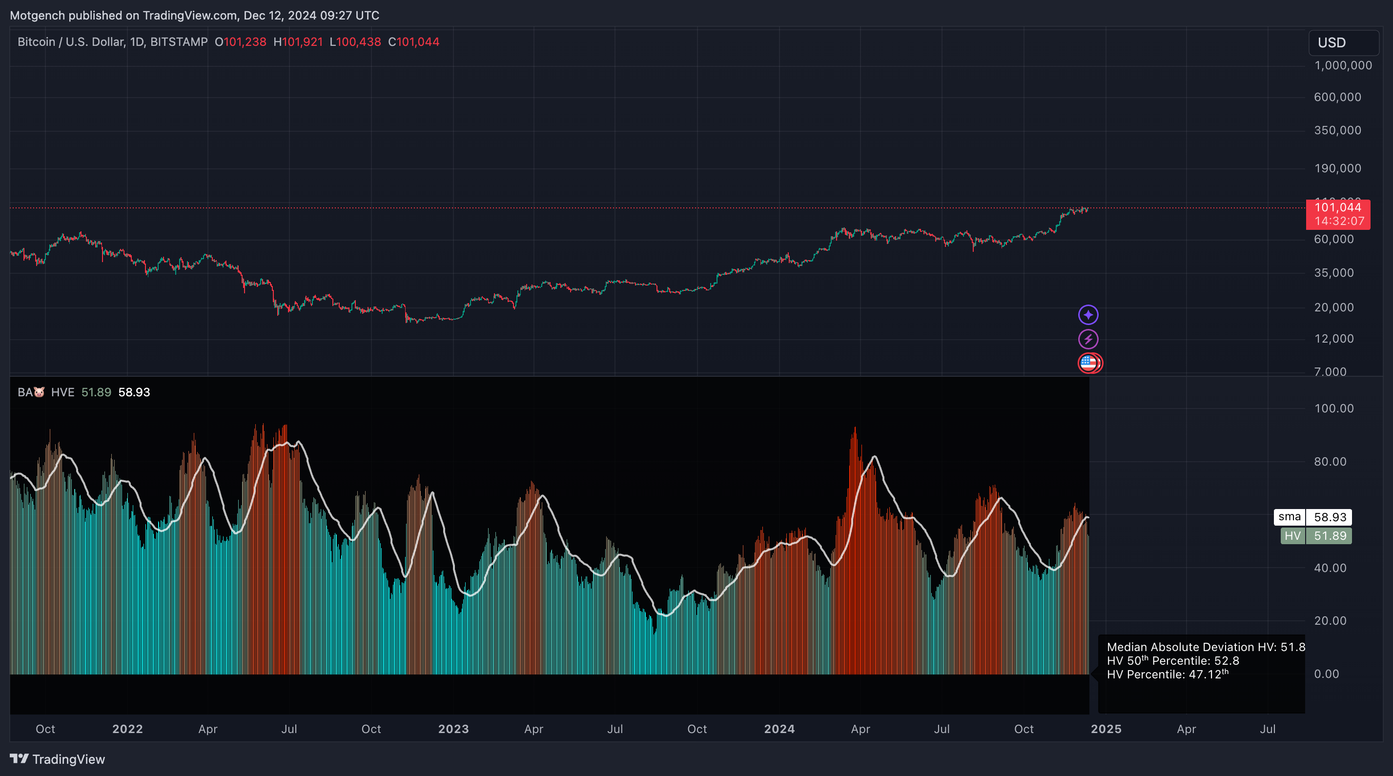Open the USD currency selector
1393x776 pixels.
coord(1343,42)
